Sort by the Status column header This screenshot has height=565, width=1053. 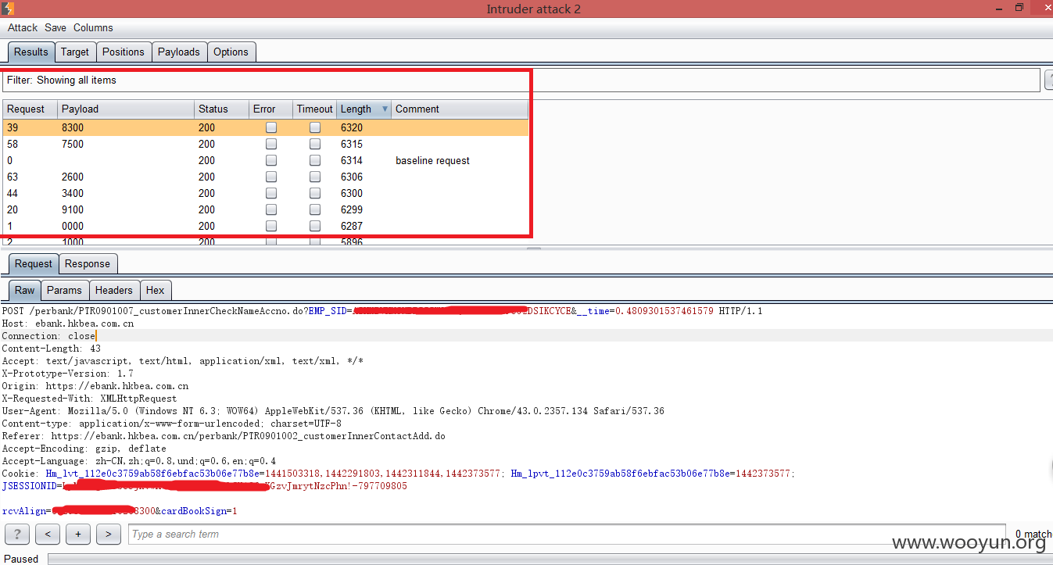pyautogui.click(x=221, y=109)
